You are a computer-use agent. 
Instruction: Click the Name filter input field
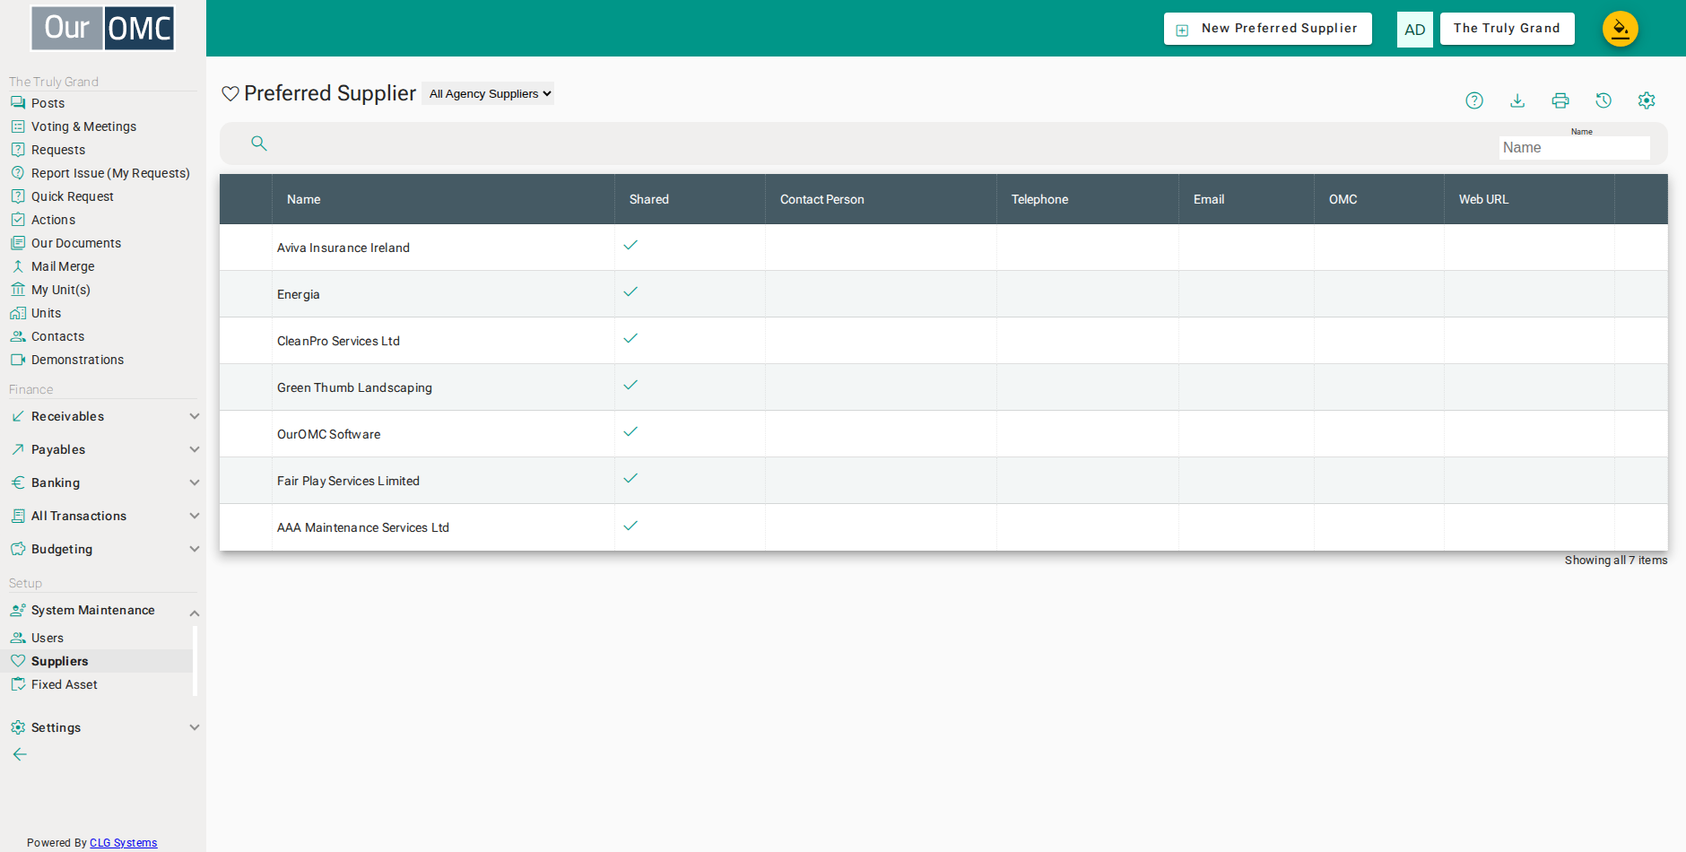1575,148
